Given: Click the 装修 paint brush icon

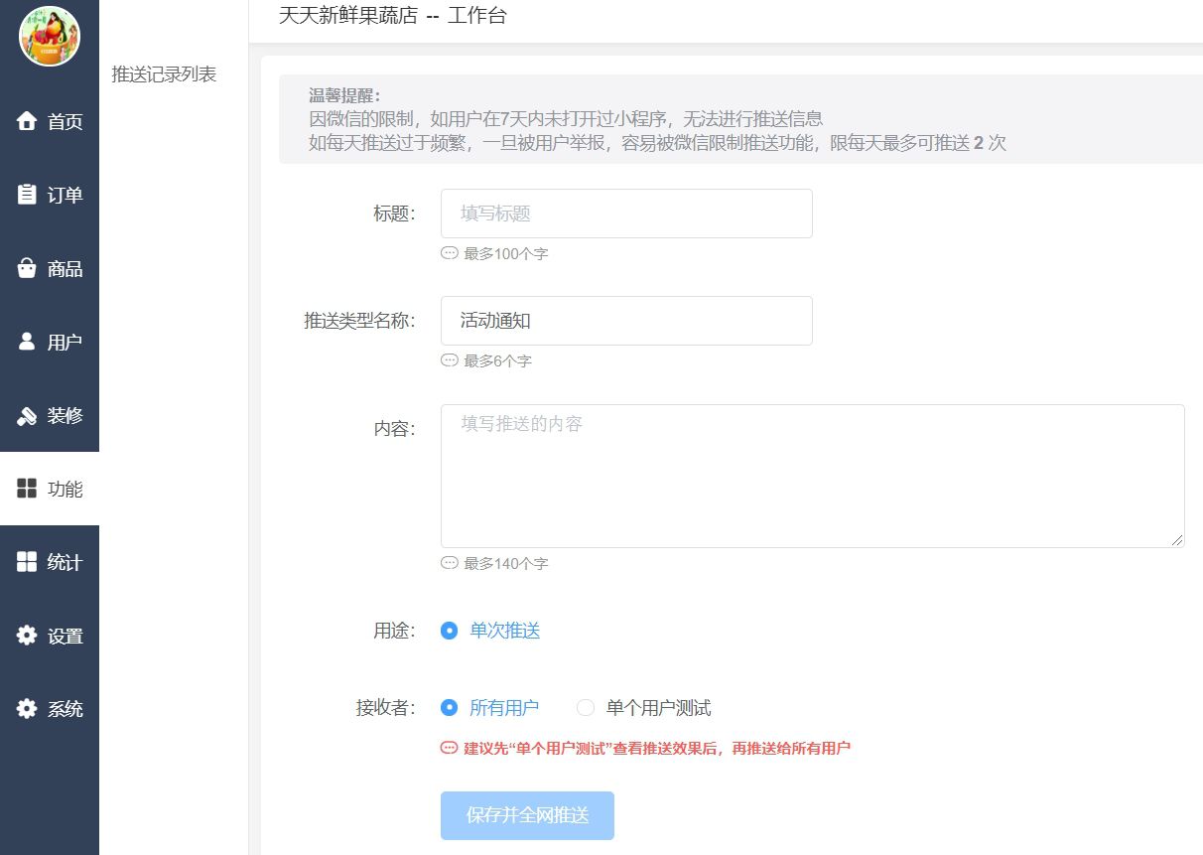Looking at the screenshot, I should 27,415.
